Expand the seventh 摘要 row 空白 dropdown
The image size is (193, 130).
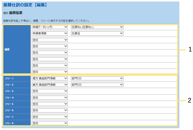[50, 65]
